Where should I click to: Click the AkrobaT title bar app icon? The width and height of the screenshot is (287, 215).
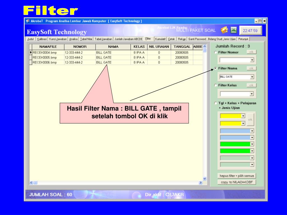pyautogui.click(x=28, y=21)
